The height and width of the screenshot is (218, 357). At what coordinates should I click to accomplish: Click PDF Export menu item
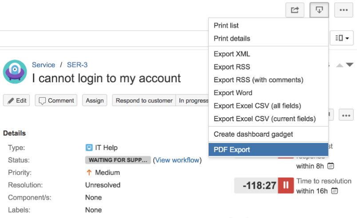[268, 150]
